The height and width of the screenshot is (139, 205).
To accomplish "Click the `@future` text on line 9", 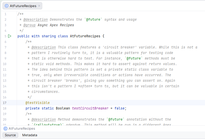I will [x=134, y=58].
